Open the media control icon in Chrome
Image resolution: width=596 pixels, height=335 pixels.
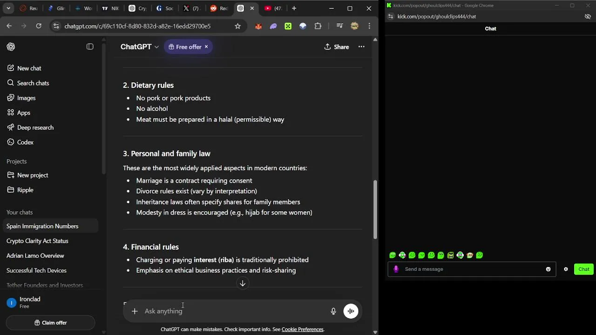click(339, 26)
